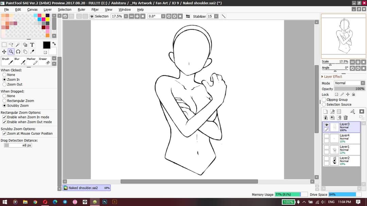Viewport: 367px width, 206px height.
Task: Select the rectangular selection tool
Action: pyautogui.click(x=4, y=45)
